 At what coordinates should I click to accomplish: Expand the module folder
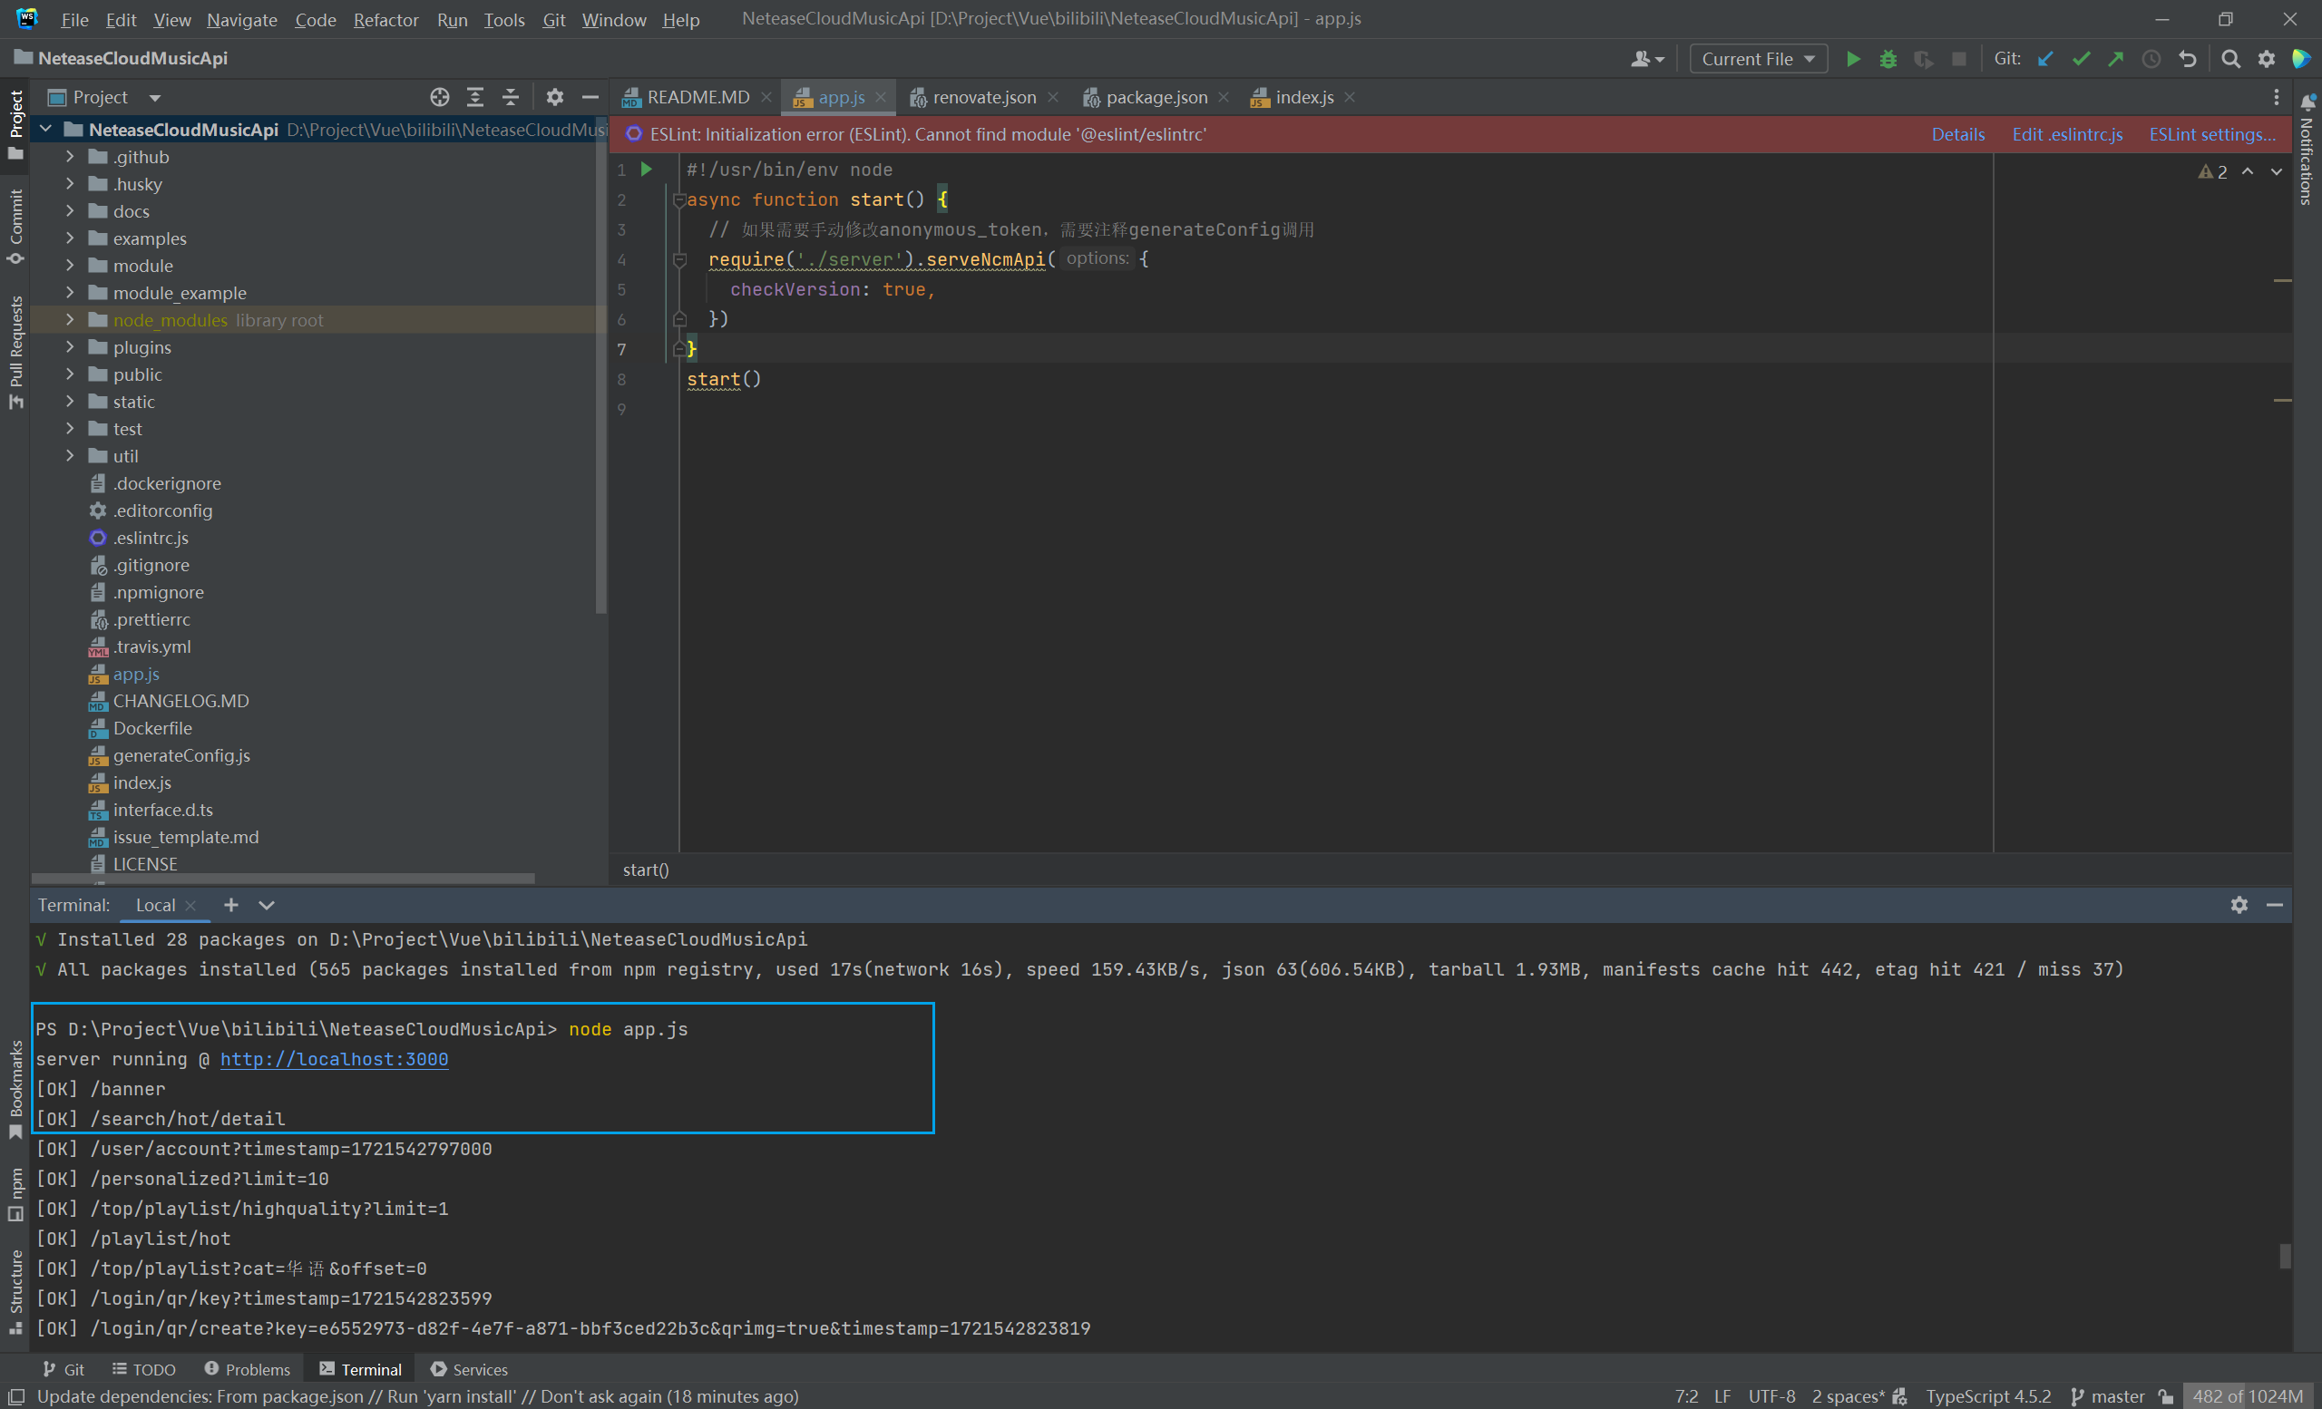pos(70,266)
